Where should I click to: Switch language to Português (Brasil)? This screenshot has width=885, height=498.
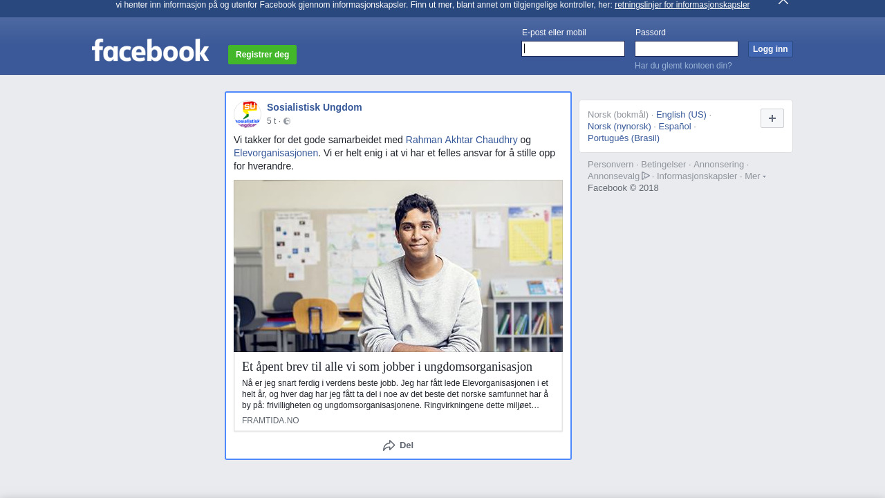[x=624, y=138]
